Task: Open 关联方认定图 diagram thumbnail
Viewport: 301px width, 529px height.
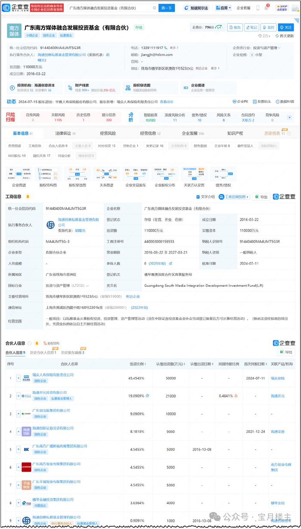Action: (x=194, y=174)
